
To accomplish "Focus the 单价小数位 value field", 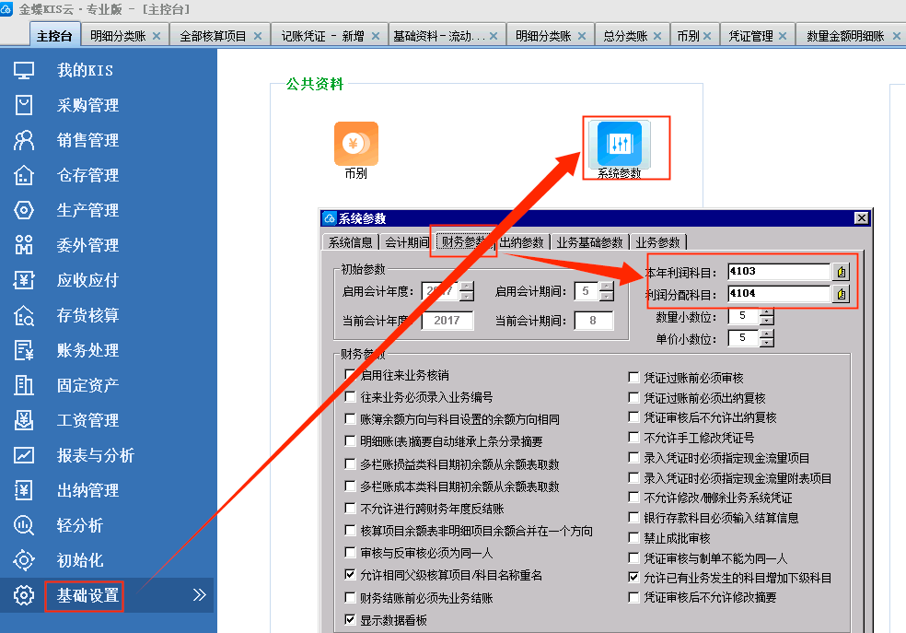I will pyautogui.click(x=744, y=338).
